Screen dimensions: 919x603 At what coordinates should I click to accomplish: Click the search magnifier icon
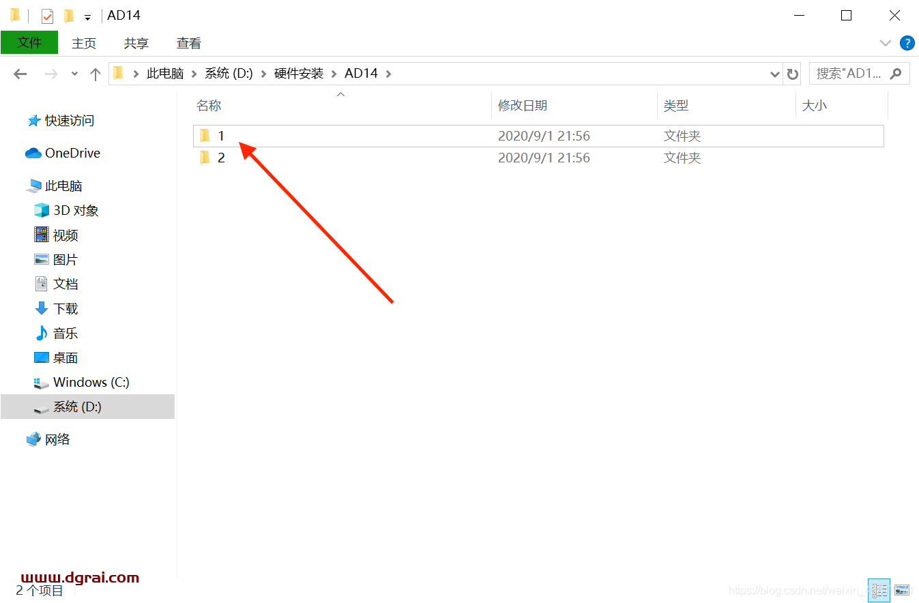(x=896, y=74)
